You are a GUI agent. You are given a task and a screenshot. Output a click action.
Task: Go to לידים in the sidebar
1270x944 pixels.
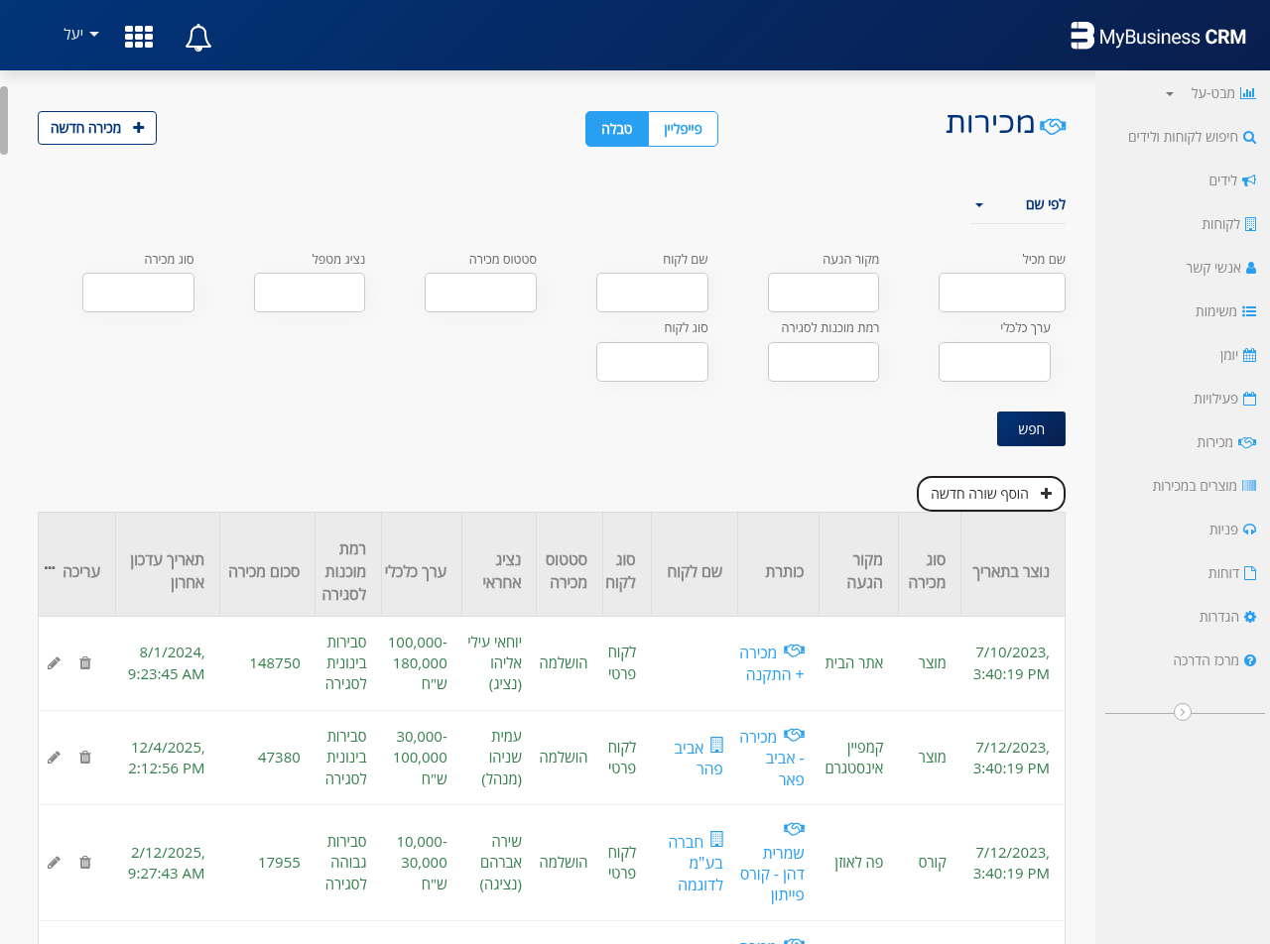pyautogui.click(x=1231, y=180)
